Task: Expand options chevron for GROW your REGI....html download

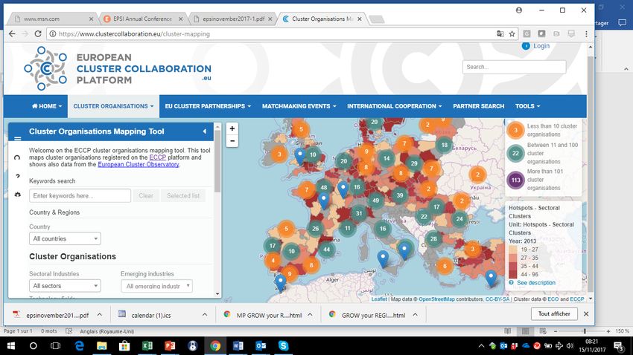Action: coord(415,315)
